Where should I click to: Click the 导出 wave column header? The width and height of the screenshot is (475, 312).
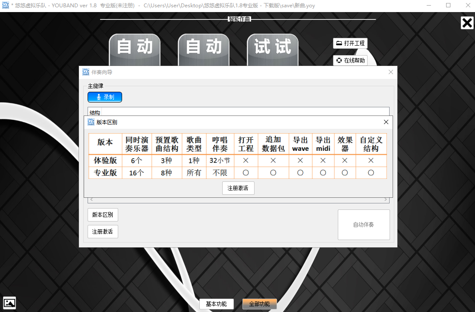click(x=300, y=144)
